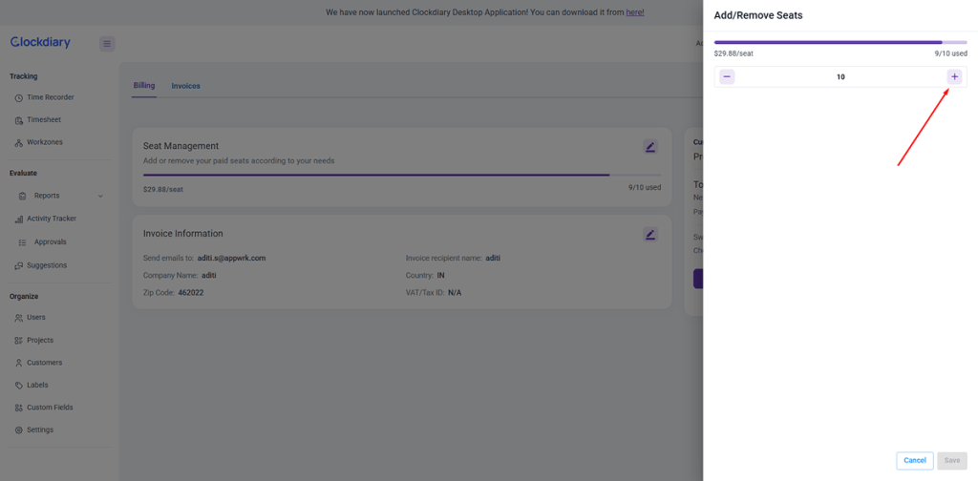Open the Users page
Screen dimensions: 978x481
[35, 317]
